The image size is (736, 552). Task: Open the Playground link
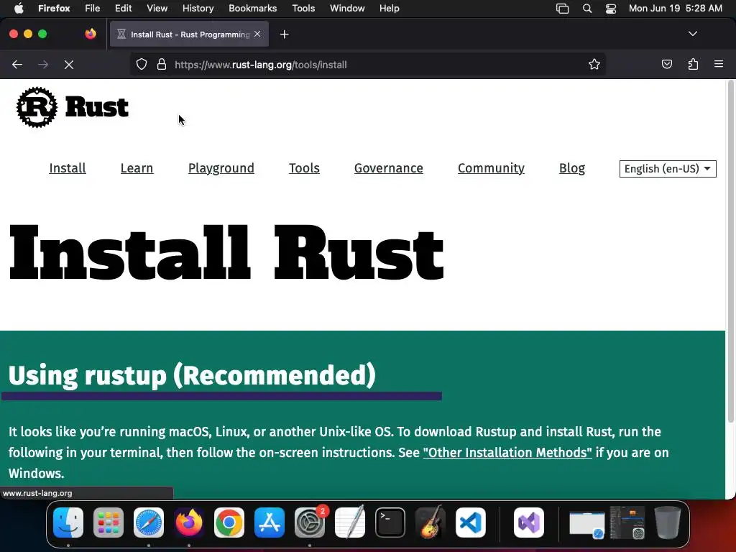pyautogui.click(x=221, y=168)
